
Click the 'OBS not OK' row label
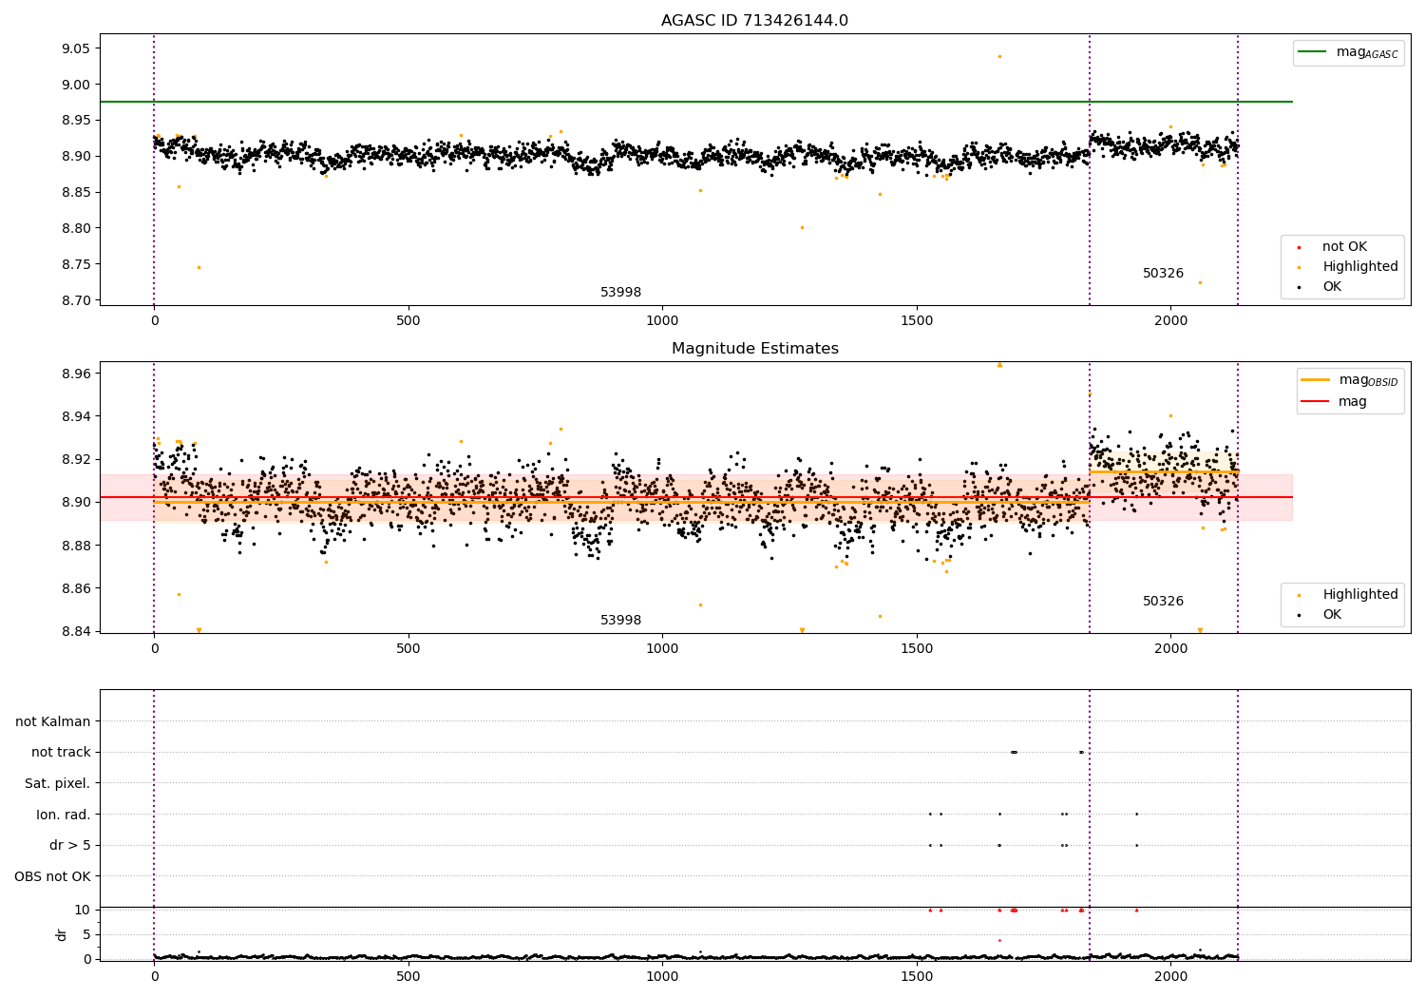(x=53, y=876)
